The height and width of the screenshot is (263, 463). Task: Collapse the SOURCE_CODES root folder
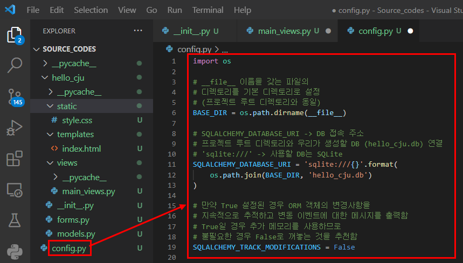click(36, 49)
